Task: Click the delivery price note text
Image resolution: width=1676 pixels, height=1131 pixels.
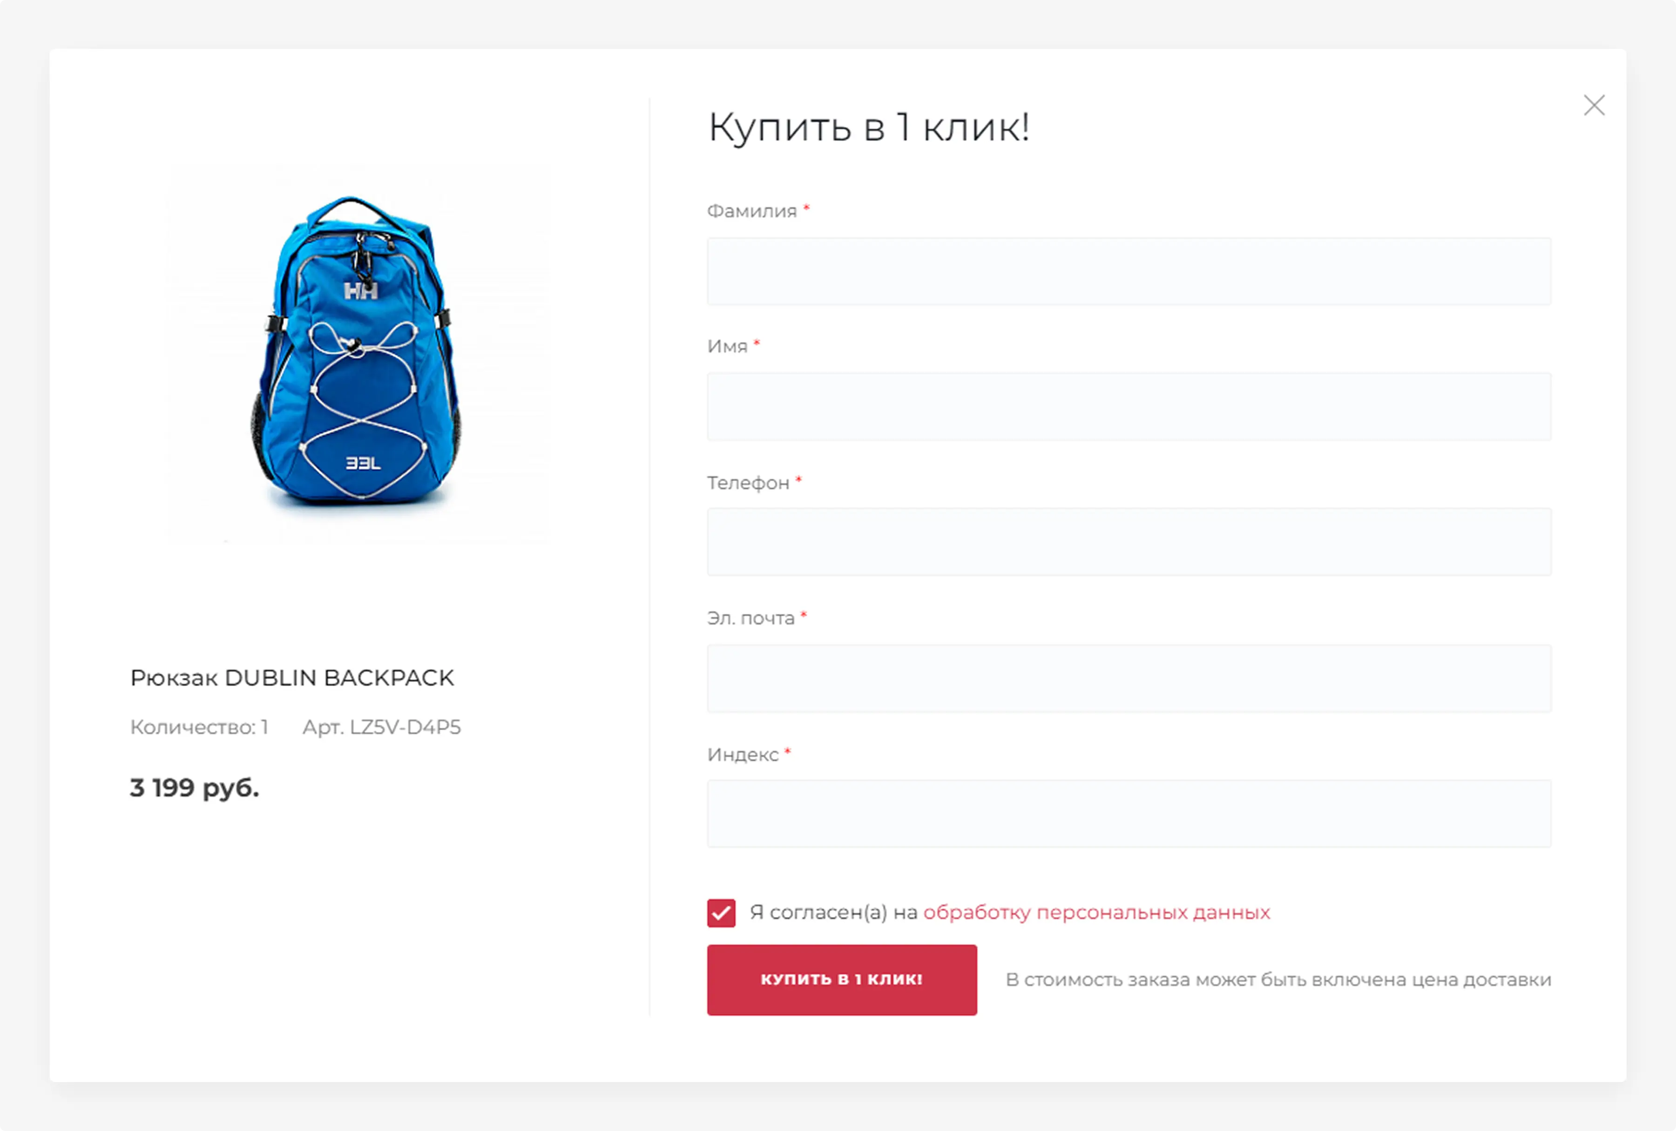Action: pyautogui.click(x=1278, y=980)
